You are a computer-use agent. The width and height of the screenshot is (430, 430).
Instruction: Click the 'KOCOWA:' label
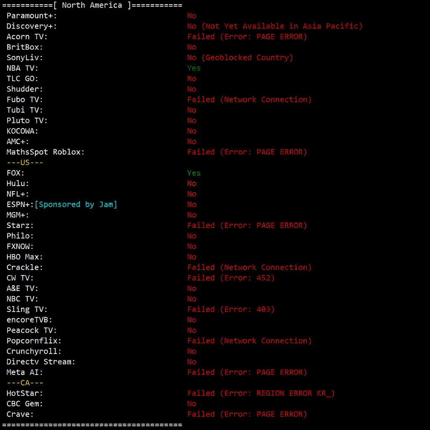pos(22,131)
